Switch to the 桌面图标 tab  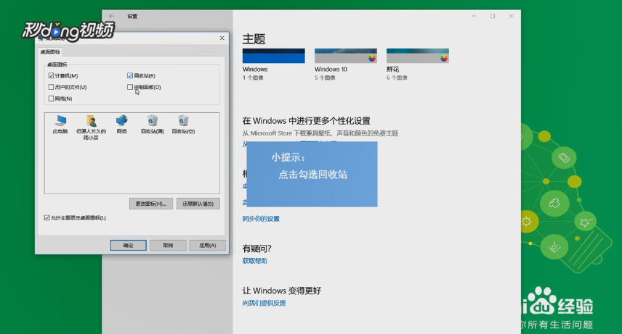click(50, 52)
